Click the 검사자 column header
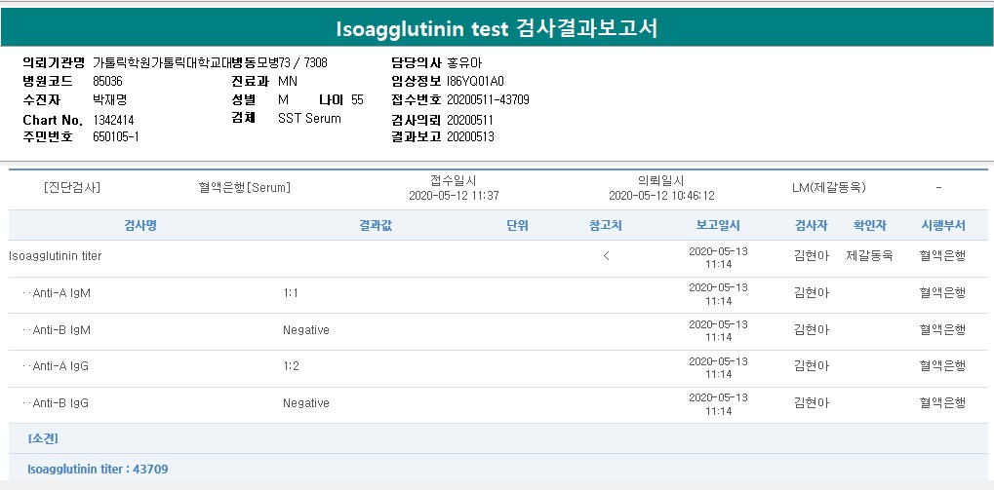Screen dimensions: 994x490 (x=812, y=226)
